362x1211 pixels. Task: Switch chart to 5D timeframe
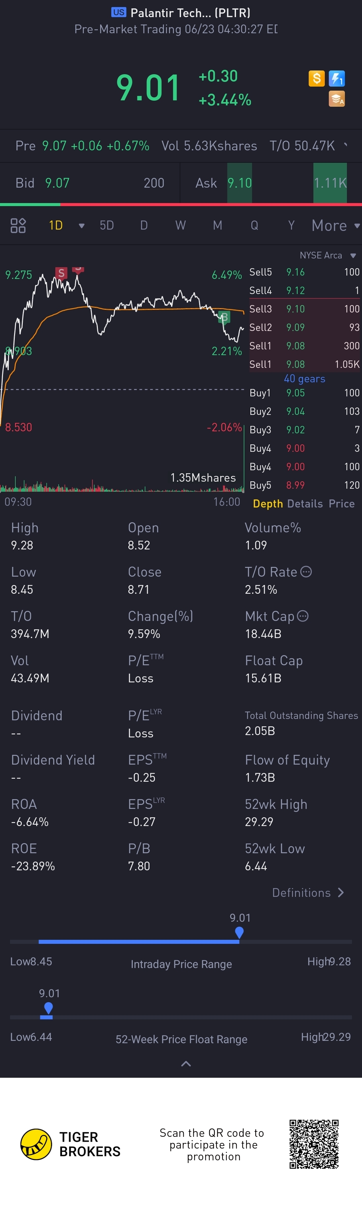coord(107,226)
